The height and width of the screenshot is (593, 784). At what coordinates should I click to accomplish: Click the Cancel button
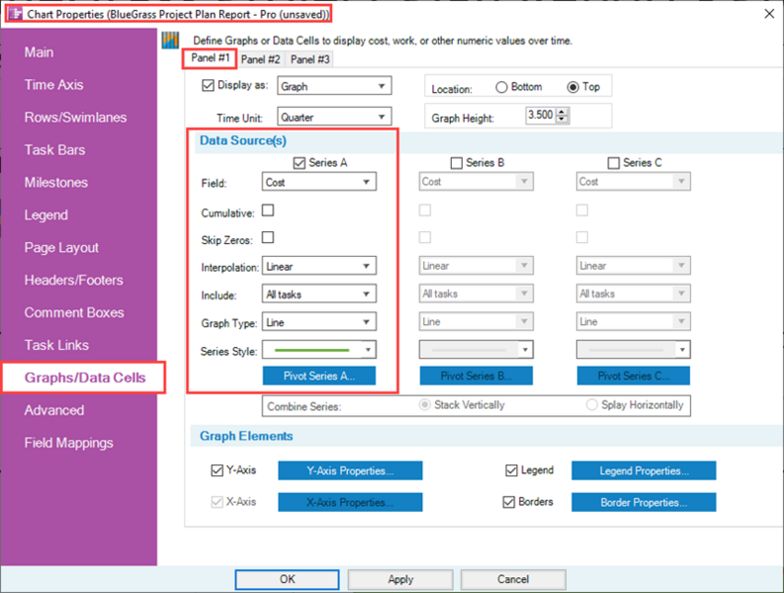coord(513,579)
